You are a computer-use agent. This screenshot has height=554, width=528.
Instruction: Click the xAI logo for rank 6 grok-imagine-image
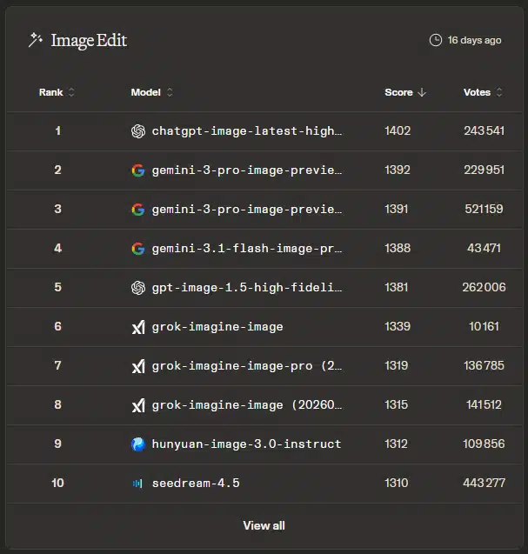click(137, 327)
